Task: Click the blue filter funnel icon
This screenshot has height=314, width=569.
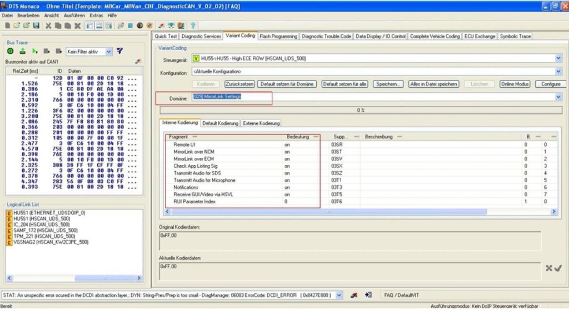Action: point(119,51)
